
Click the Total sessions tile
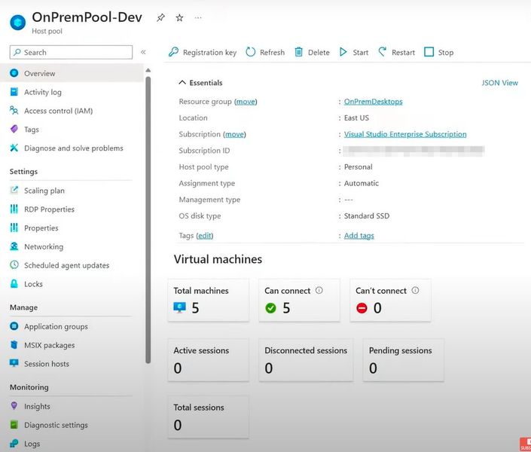coord(209,417)
